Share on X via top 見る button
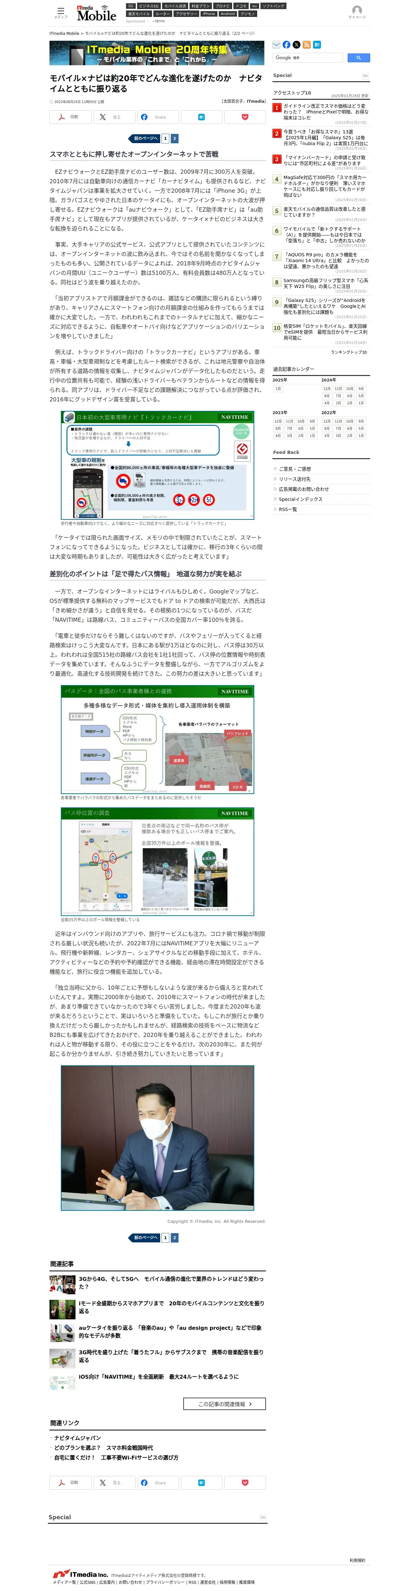Screen dimensions: 418x1591 click(x=114, y=117)
